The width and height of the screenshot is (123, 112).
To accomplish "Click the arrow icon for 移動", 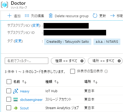I will click(x=112, y=16).
